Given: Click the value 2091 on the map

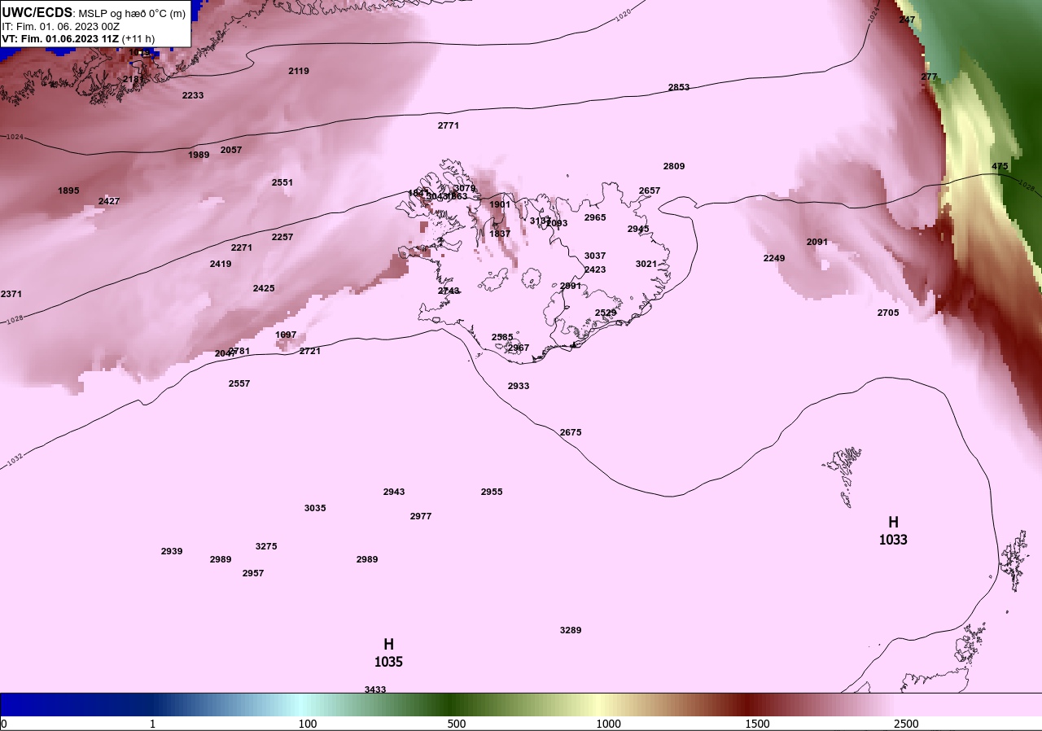Looking at the screenshot, I should (817, 242).
